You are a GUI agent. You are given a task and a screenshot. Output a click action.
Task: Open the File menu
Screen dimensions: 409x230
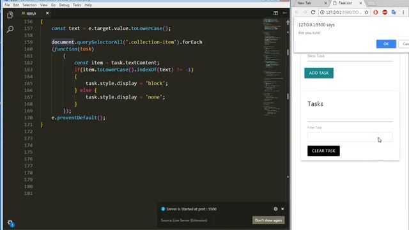[x=7, y=5]
